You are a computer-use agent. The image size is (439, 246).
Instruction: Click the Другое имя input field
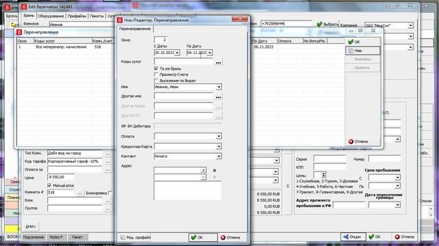point(184,96)
